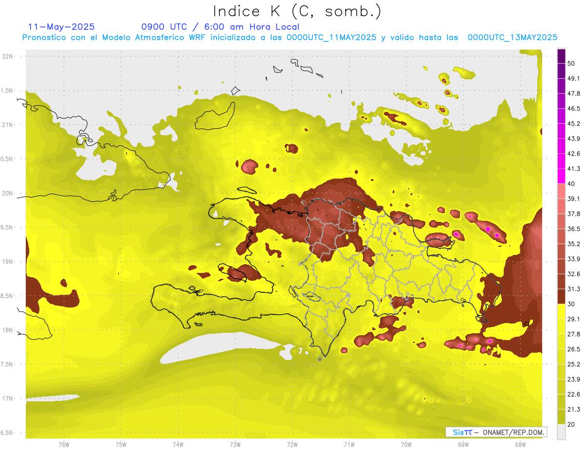Pick the "27.8" legend value
This screenshot has height=451, width=584.
574,334
